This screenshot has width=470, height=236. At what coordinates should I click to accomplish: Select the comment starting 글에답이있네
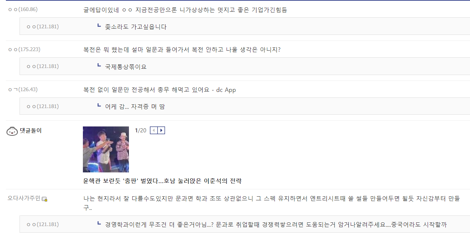click(x=185, y=10)
